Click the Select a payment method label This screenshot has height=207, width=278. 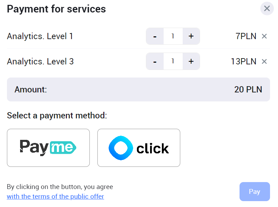tap(57, 116)
